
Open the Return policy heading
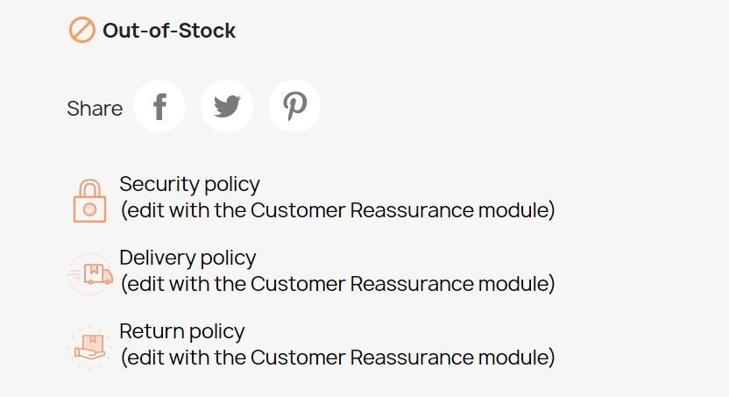[x=181, y=331]
